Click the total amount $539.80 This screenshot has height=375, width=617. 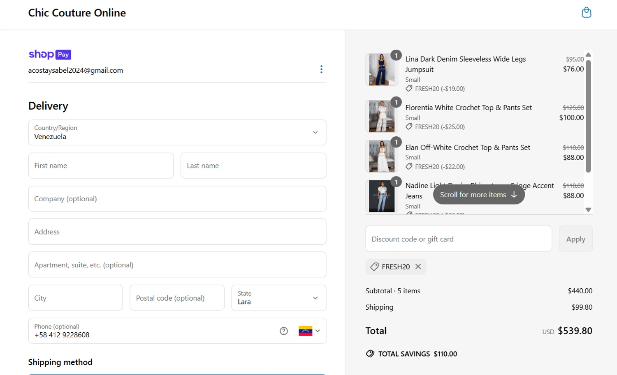tap(575, 331)
